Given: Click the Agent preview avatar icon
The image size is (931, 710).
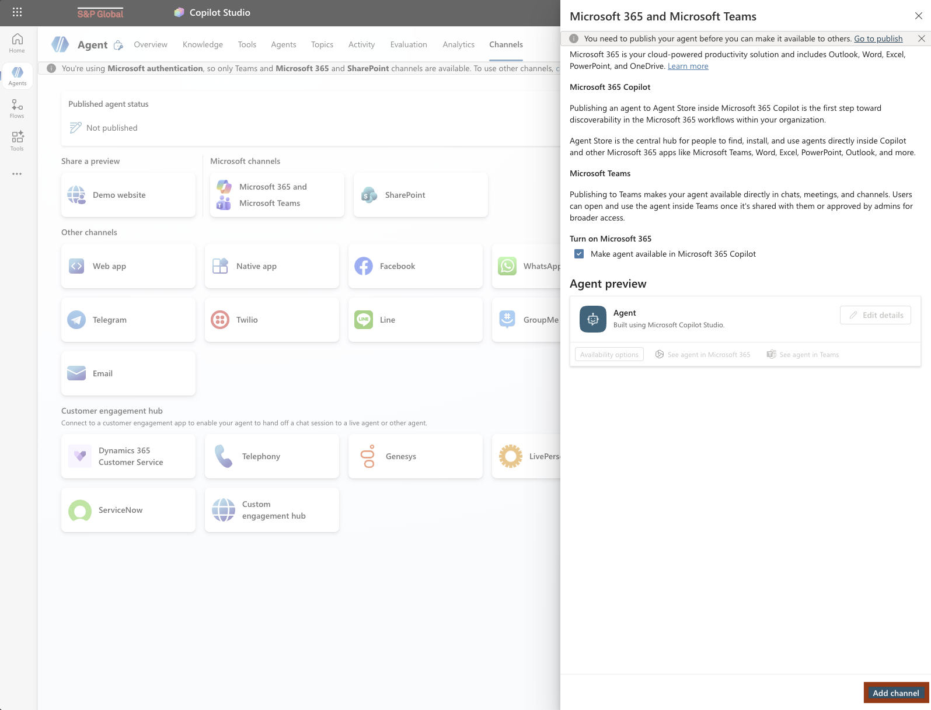Looking at the screenshot, I should click(x=593, y=319).
